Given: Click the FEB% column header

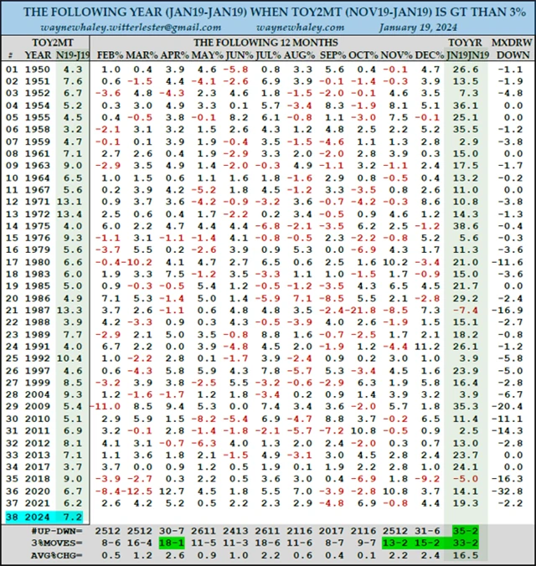Looking at the screenshot, I should tap(110, 55).
